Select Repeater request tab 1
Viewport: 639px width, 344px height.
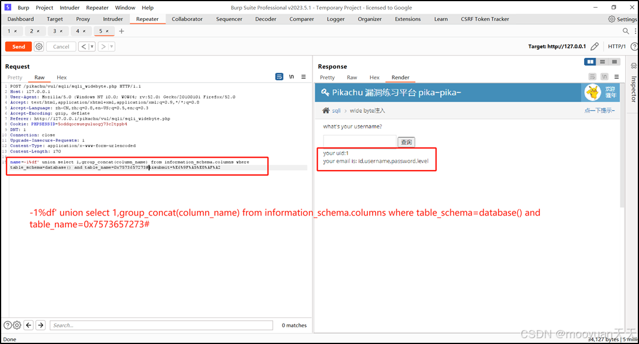(x=9, y=31)
